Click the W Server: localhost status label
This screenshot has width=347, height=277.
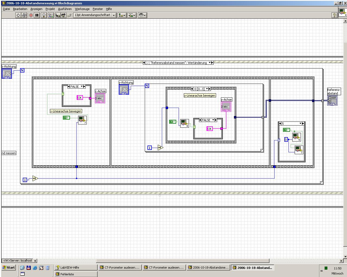click(x=18, y=260)
